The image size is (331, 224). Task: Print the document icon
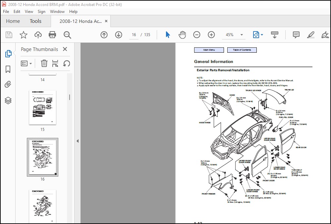click(x=52, y=34)
